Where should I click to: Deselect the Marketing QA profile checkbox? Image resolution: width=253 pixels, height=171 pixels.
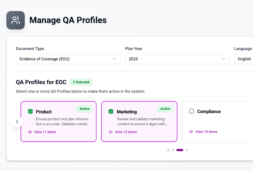pos(111,111)
